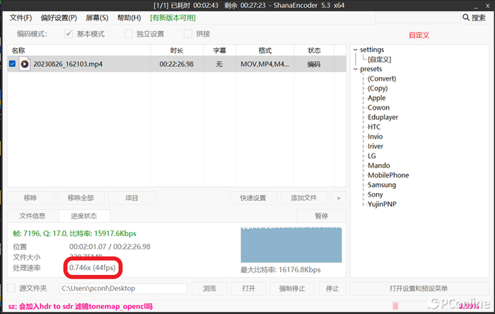The height and width of the screenshot is (314, 495).
Task: Select the MobilePhone preset item
Action: (x=388, y=175)
